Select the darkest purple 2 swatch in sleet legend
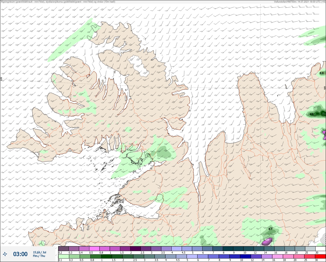This screenshot has height=262, width=326. click(135, 249)
